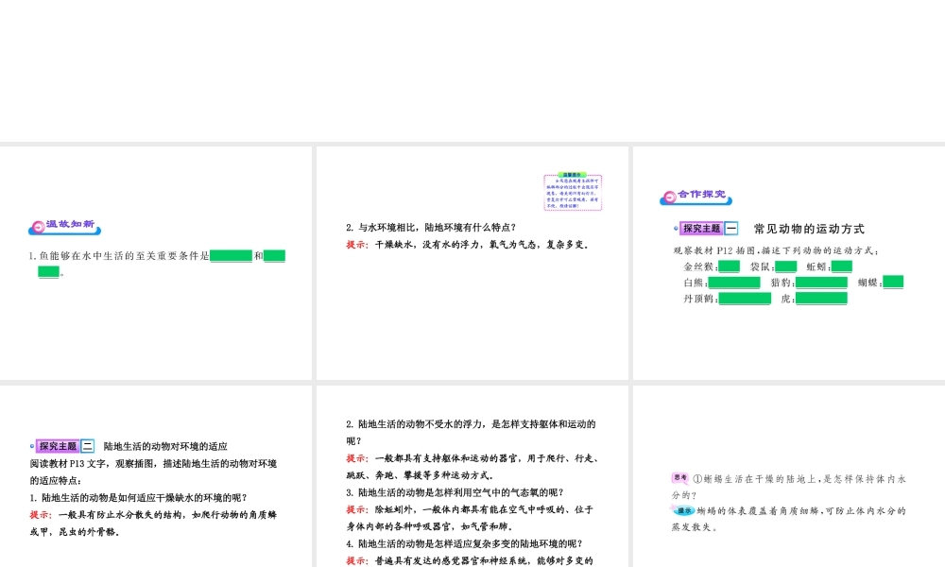Click the red 提示 label before 一般具有防止水分散失的结构

(x=41, y=515)
